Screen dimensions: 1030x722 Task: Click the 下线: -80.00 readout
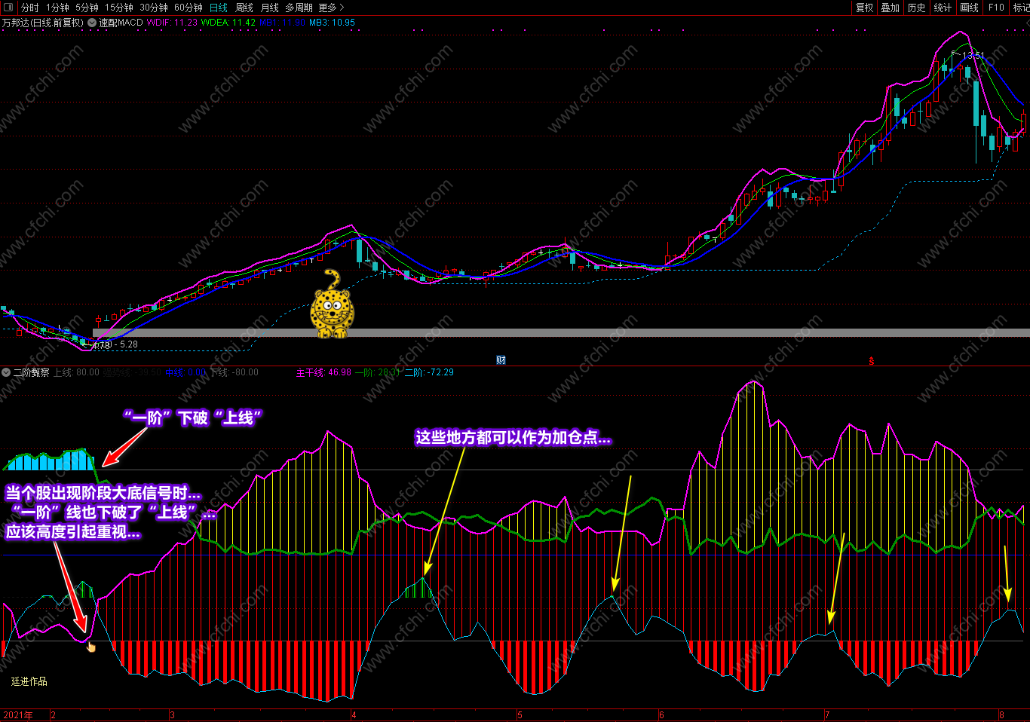pos(234,372)
